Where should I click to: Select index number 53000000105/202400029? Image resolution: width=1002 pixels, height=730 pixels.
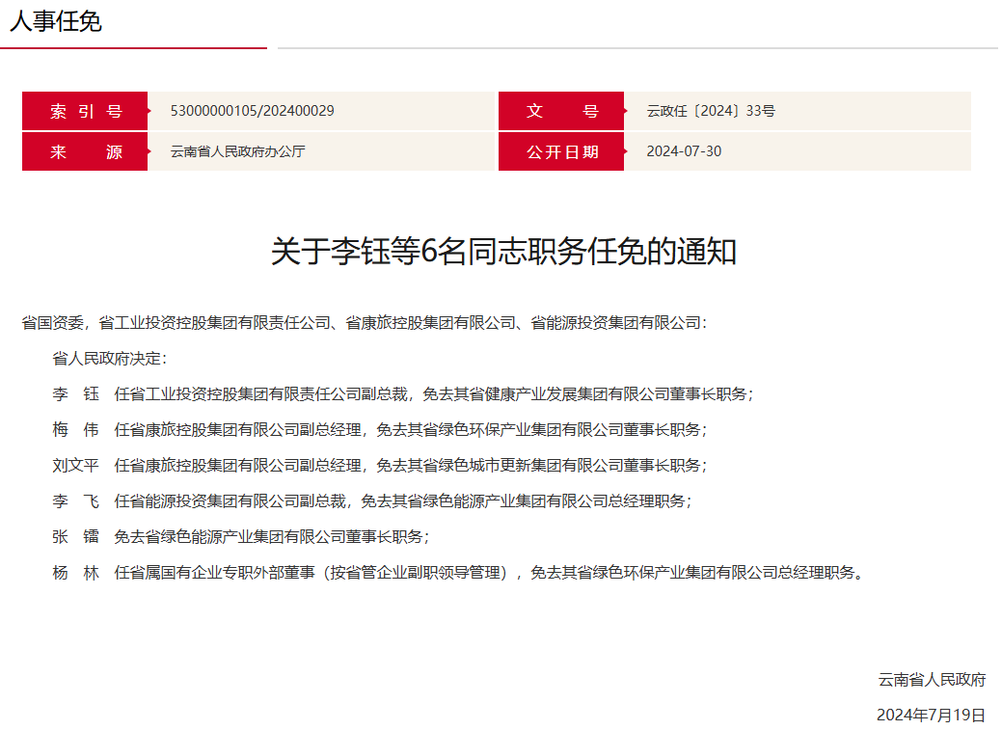pyautogui.click(x=252, y=111)
